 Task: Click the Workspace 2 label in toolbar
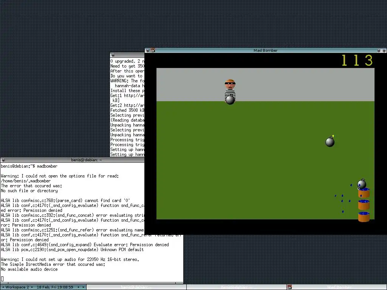(x=17, y=287)
